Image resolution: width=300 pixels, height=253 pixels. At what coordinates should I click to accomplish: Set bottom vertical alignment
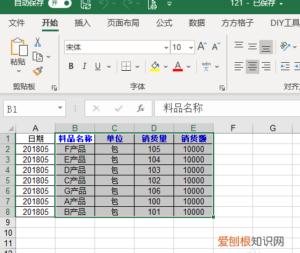(266, 47)
